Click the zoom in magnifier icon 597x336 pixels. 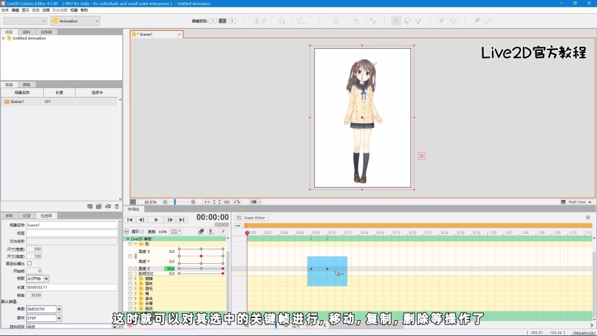(193, 202)
